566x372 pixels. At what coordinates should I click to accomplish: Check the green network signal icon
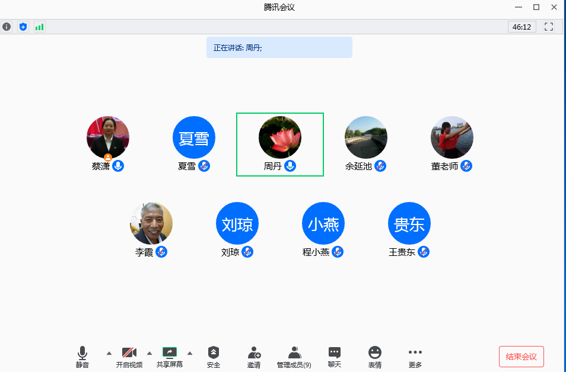click(40, 27)
